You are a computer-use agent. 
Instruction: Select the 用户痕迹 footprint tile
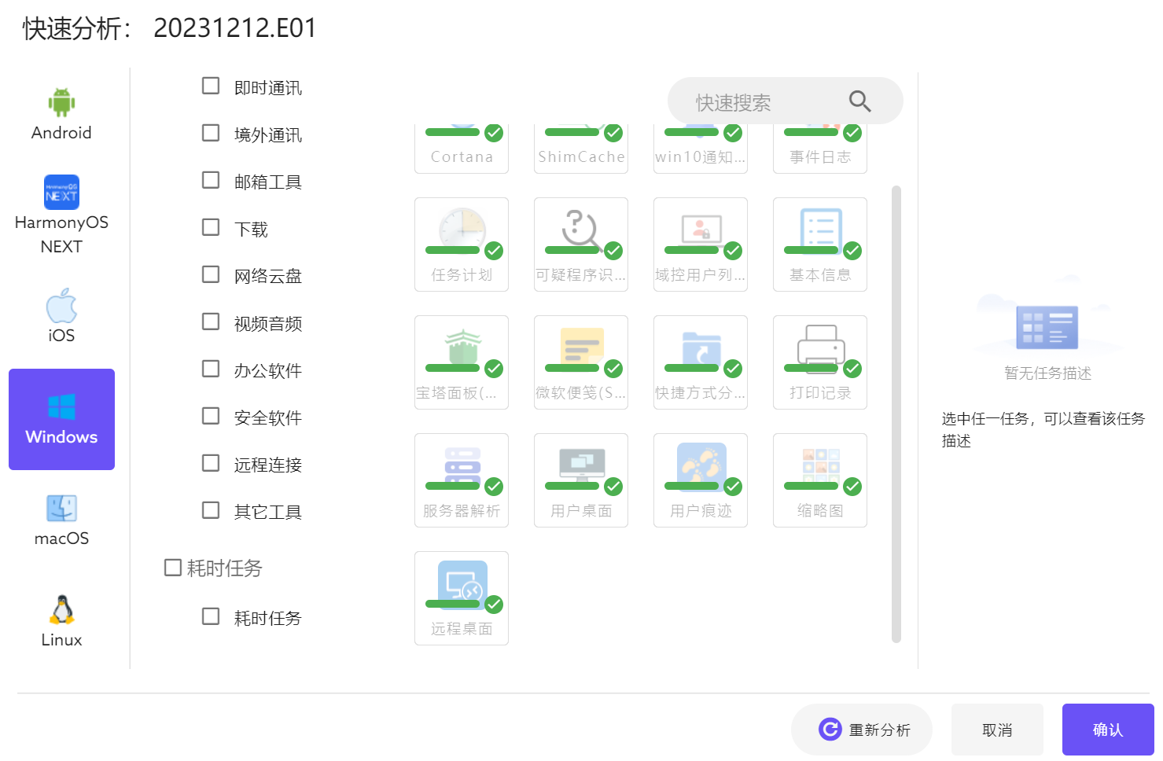[x=701, y=480]
